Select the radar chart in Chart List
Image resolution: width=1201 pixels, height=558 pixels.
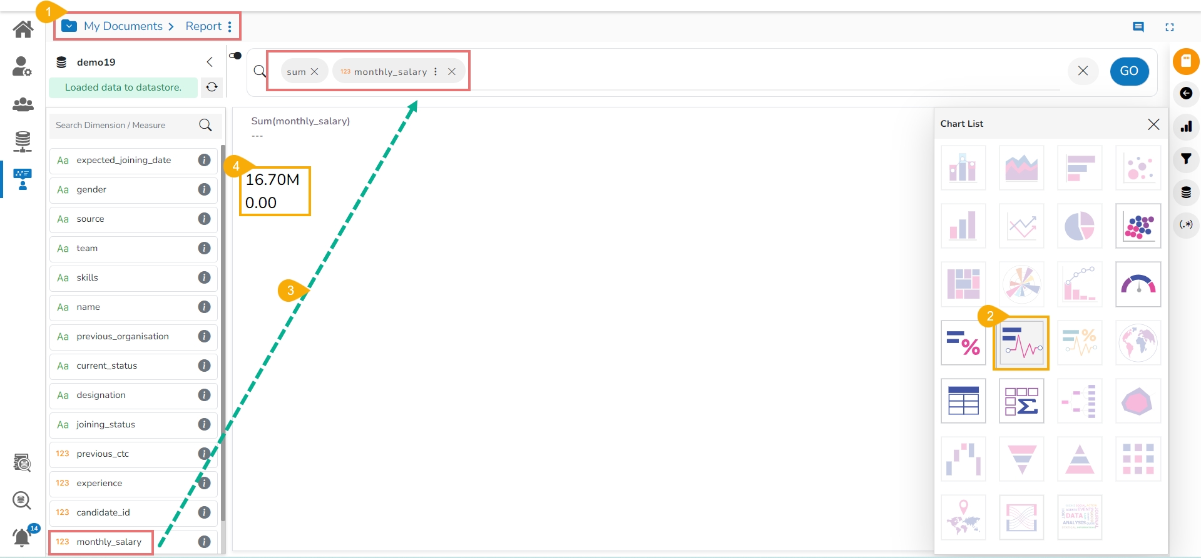click(1138, 401)
